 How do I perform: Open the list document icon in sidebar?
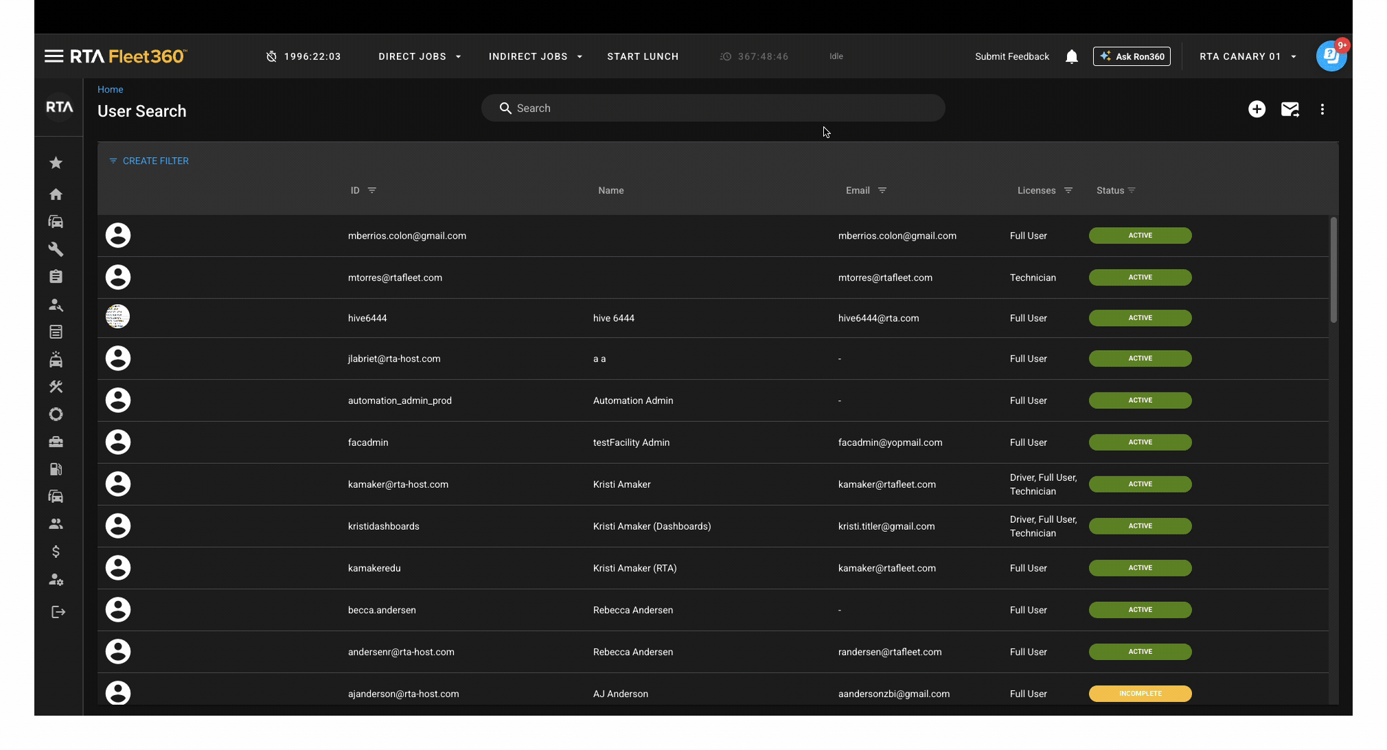(56, 332)
